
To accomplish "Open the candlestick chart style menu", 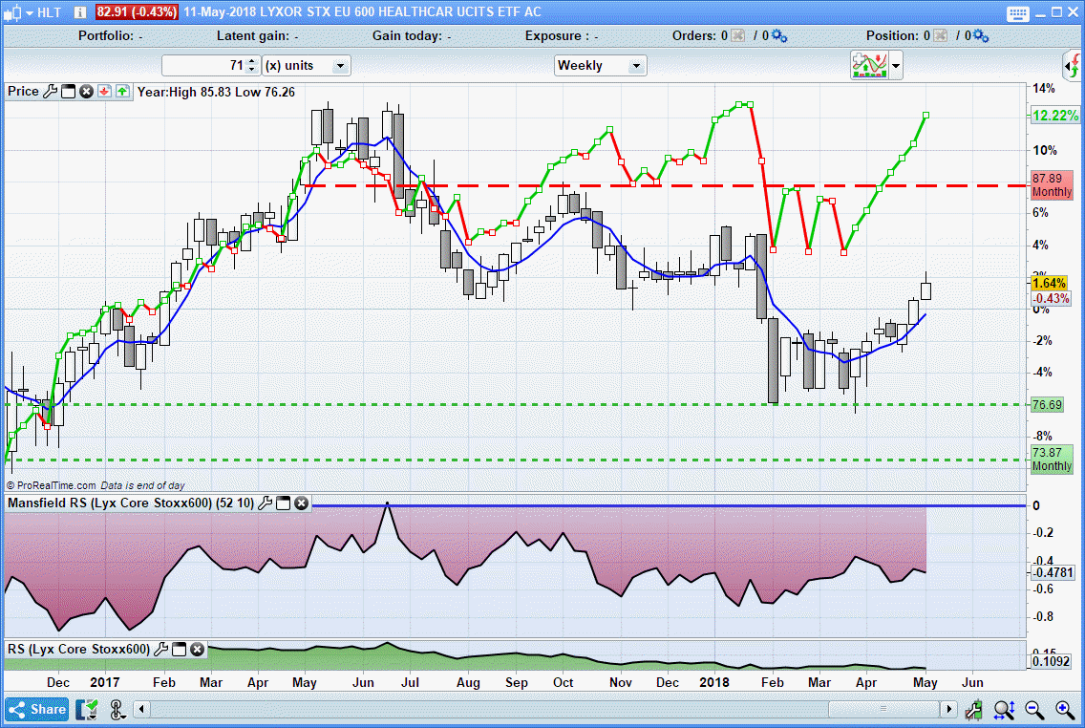I will 18,12.
